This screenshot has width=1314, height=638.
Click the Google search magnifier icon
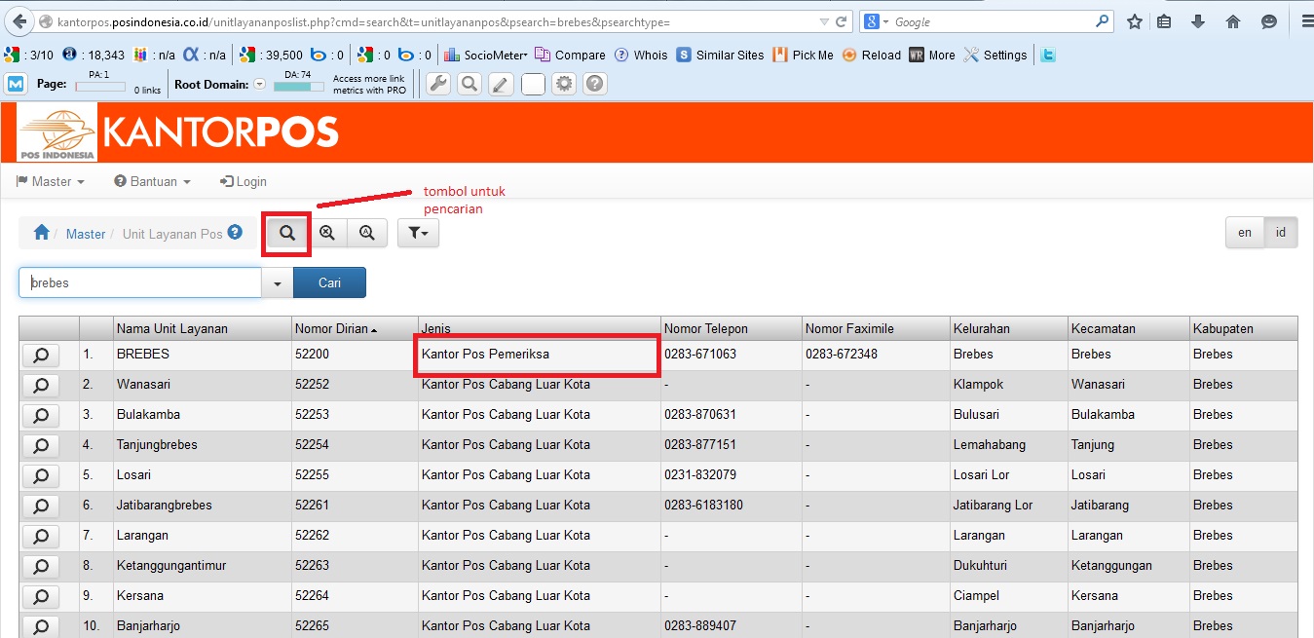point(1103,20)
